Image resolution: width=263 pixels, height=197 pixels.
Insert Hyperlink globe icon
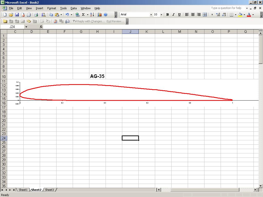coord(78,15)
